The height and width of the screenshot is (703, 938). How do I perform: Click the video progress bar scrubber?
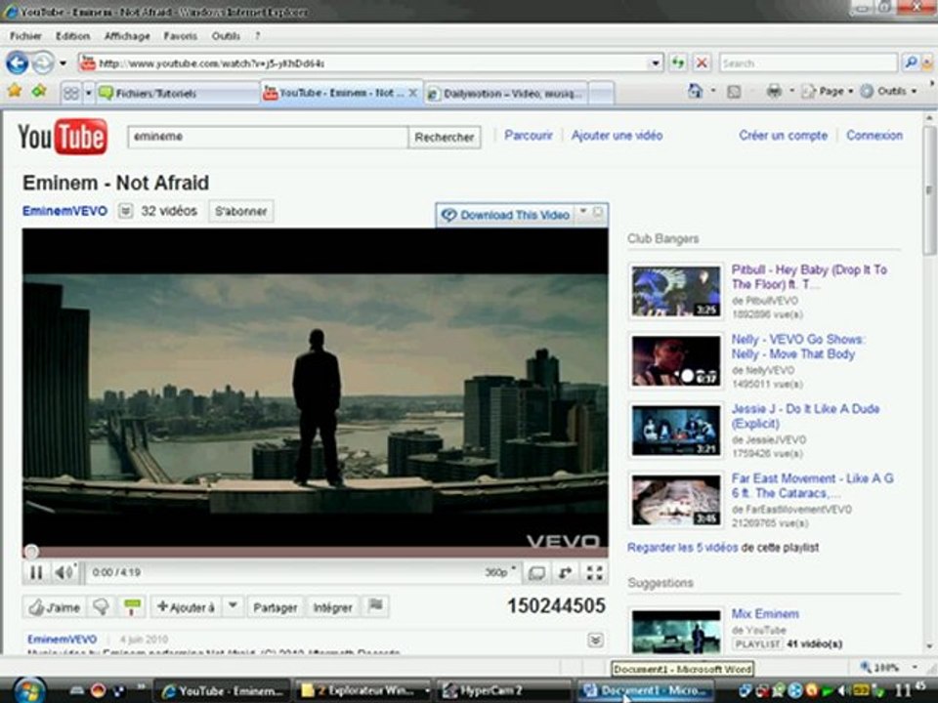[x=31, y=551]
